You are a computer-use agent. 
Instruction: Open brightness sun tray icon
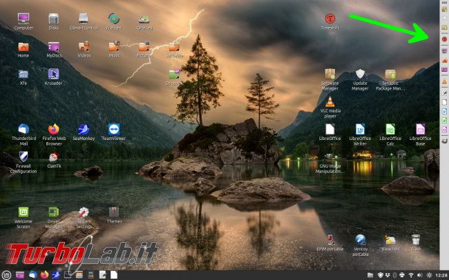point(429,275)
